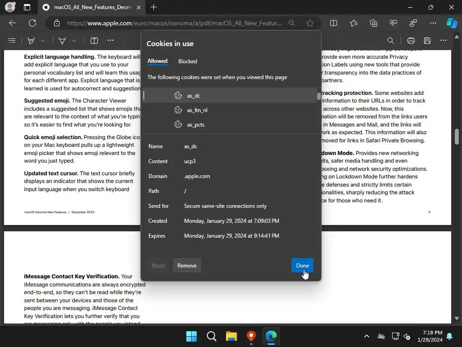The image size is (462, 347).
Task: Click the Done button in cookies dialog
Action: coord(302,265)
